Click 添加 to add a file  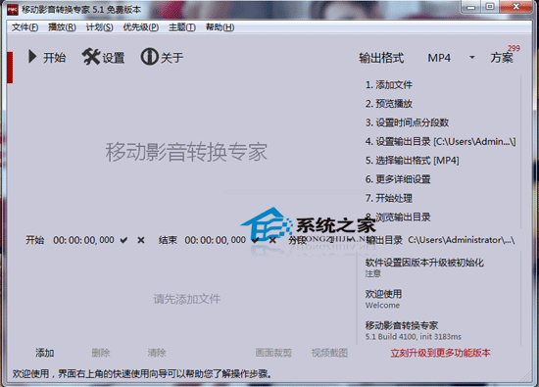point(45,353)
